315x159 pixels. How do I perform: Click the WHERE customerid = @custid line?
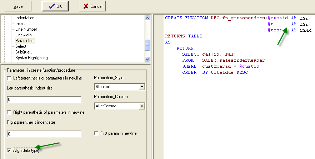(221, 66)
